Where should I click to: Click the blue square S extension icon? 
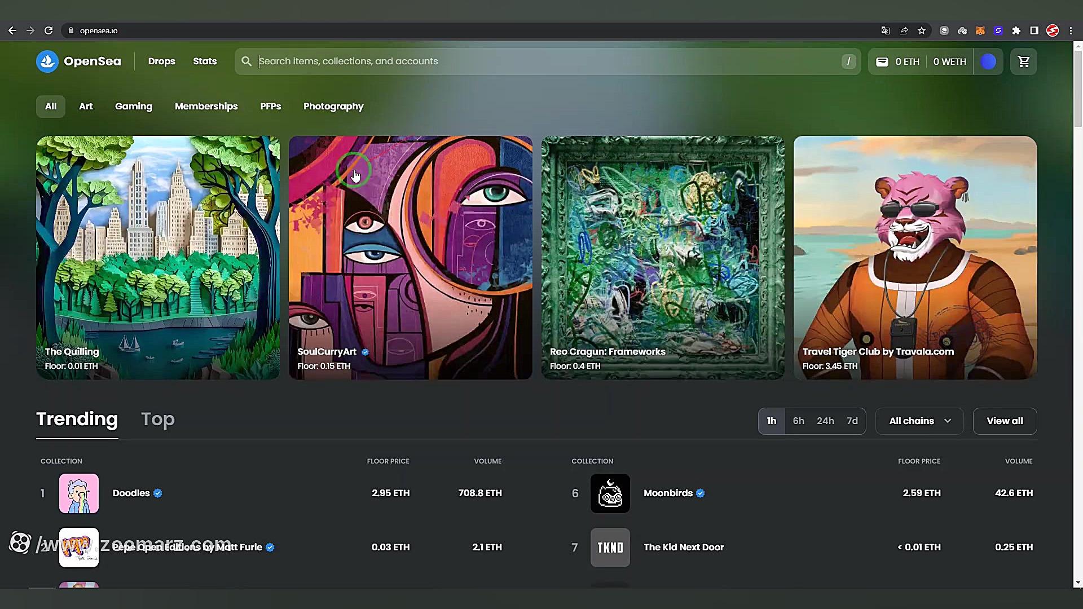pyautogui.click(x=998, y=30)
